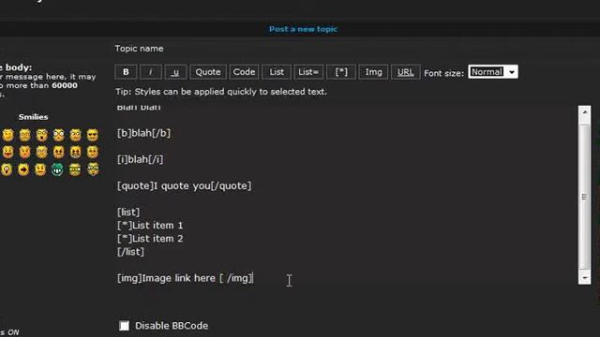600x337 pixels.
Task: Apply italic BBCode with the i button
Action: pos(150,72)
